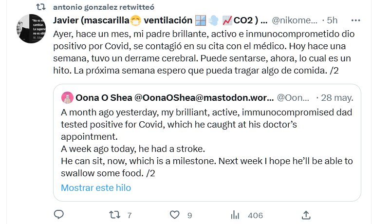Share the tweet via share icon
372x224 pixels.
click(x=306, y=215)
